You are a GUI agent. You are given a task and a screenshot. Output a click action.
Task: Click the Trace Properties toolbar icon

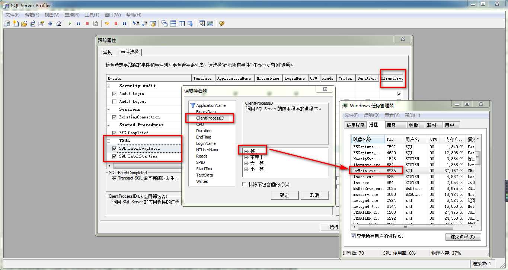(x=41, y=23)
